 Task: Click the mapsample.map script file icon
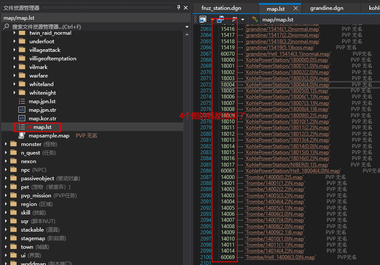tap(22, 136)
